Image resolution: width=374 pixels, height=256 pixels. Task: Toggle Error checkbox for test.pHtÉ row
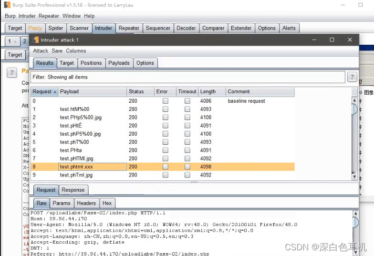point(165,126)
